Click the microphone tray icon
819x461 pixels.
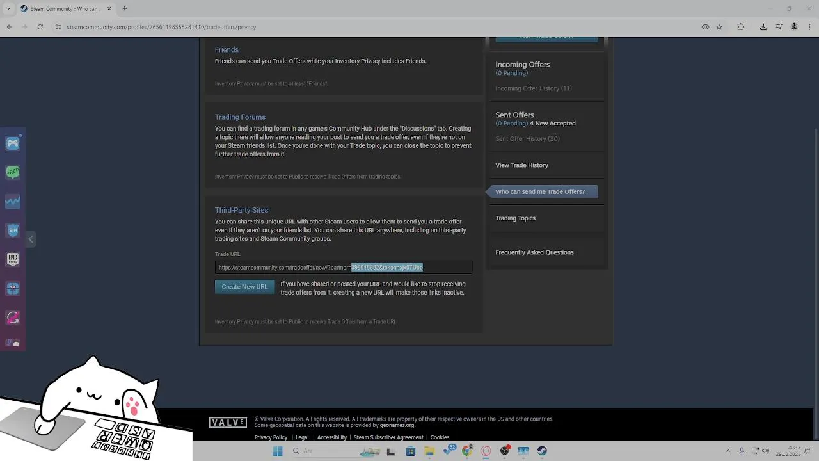click(x=742, y=451)
